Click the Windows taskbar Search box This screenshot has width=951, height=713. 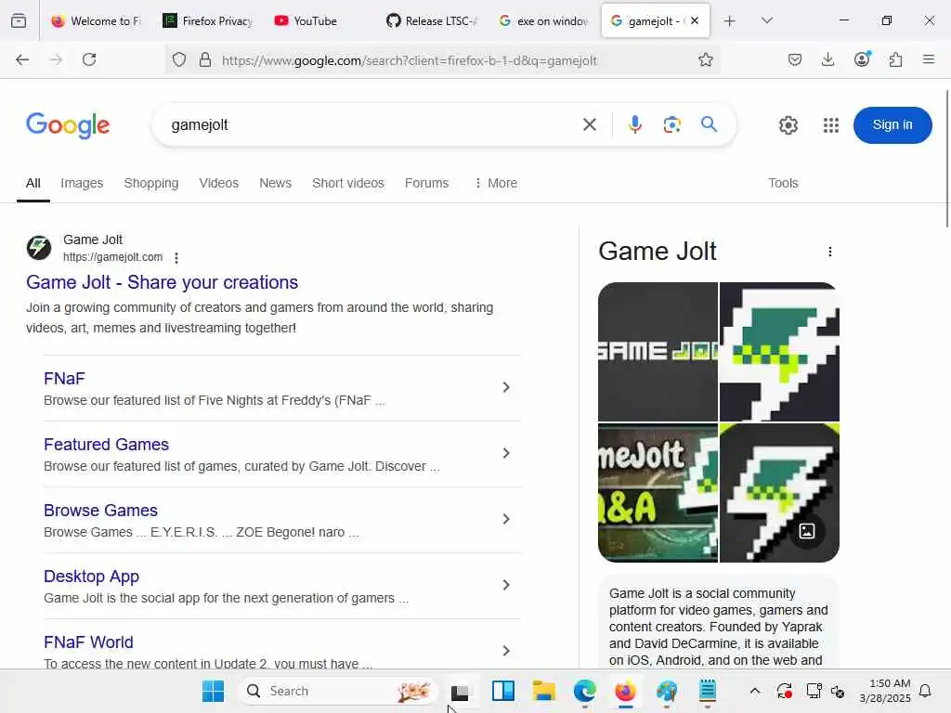pos(337,691)
